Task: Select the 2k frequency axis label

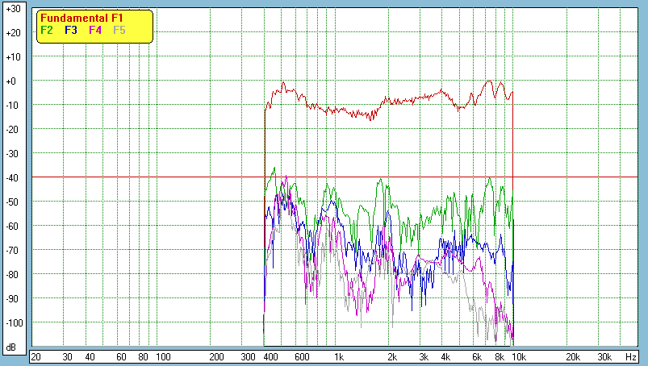Action: tap(392, 356)
